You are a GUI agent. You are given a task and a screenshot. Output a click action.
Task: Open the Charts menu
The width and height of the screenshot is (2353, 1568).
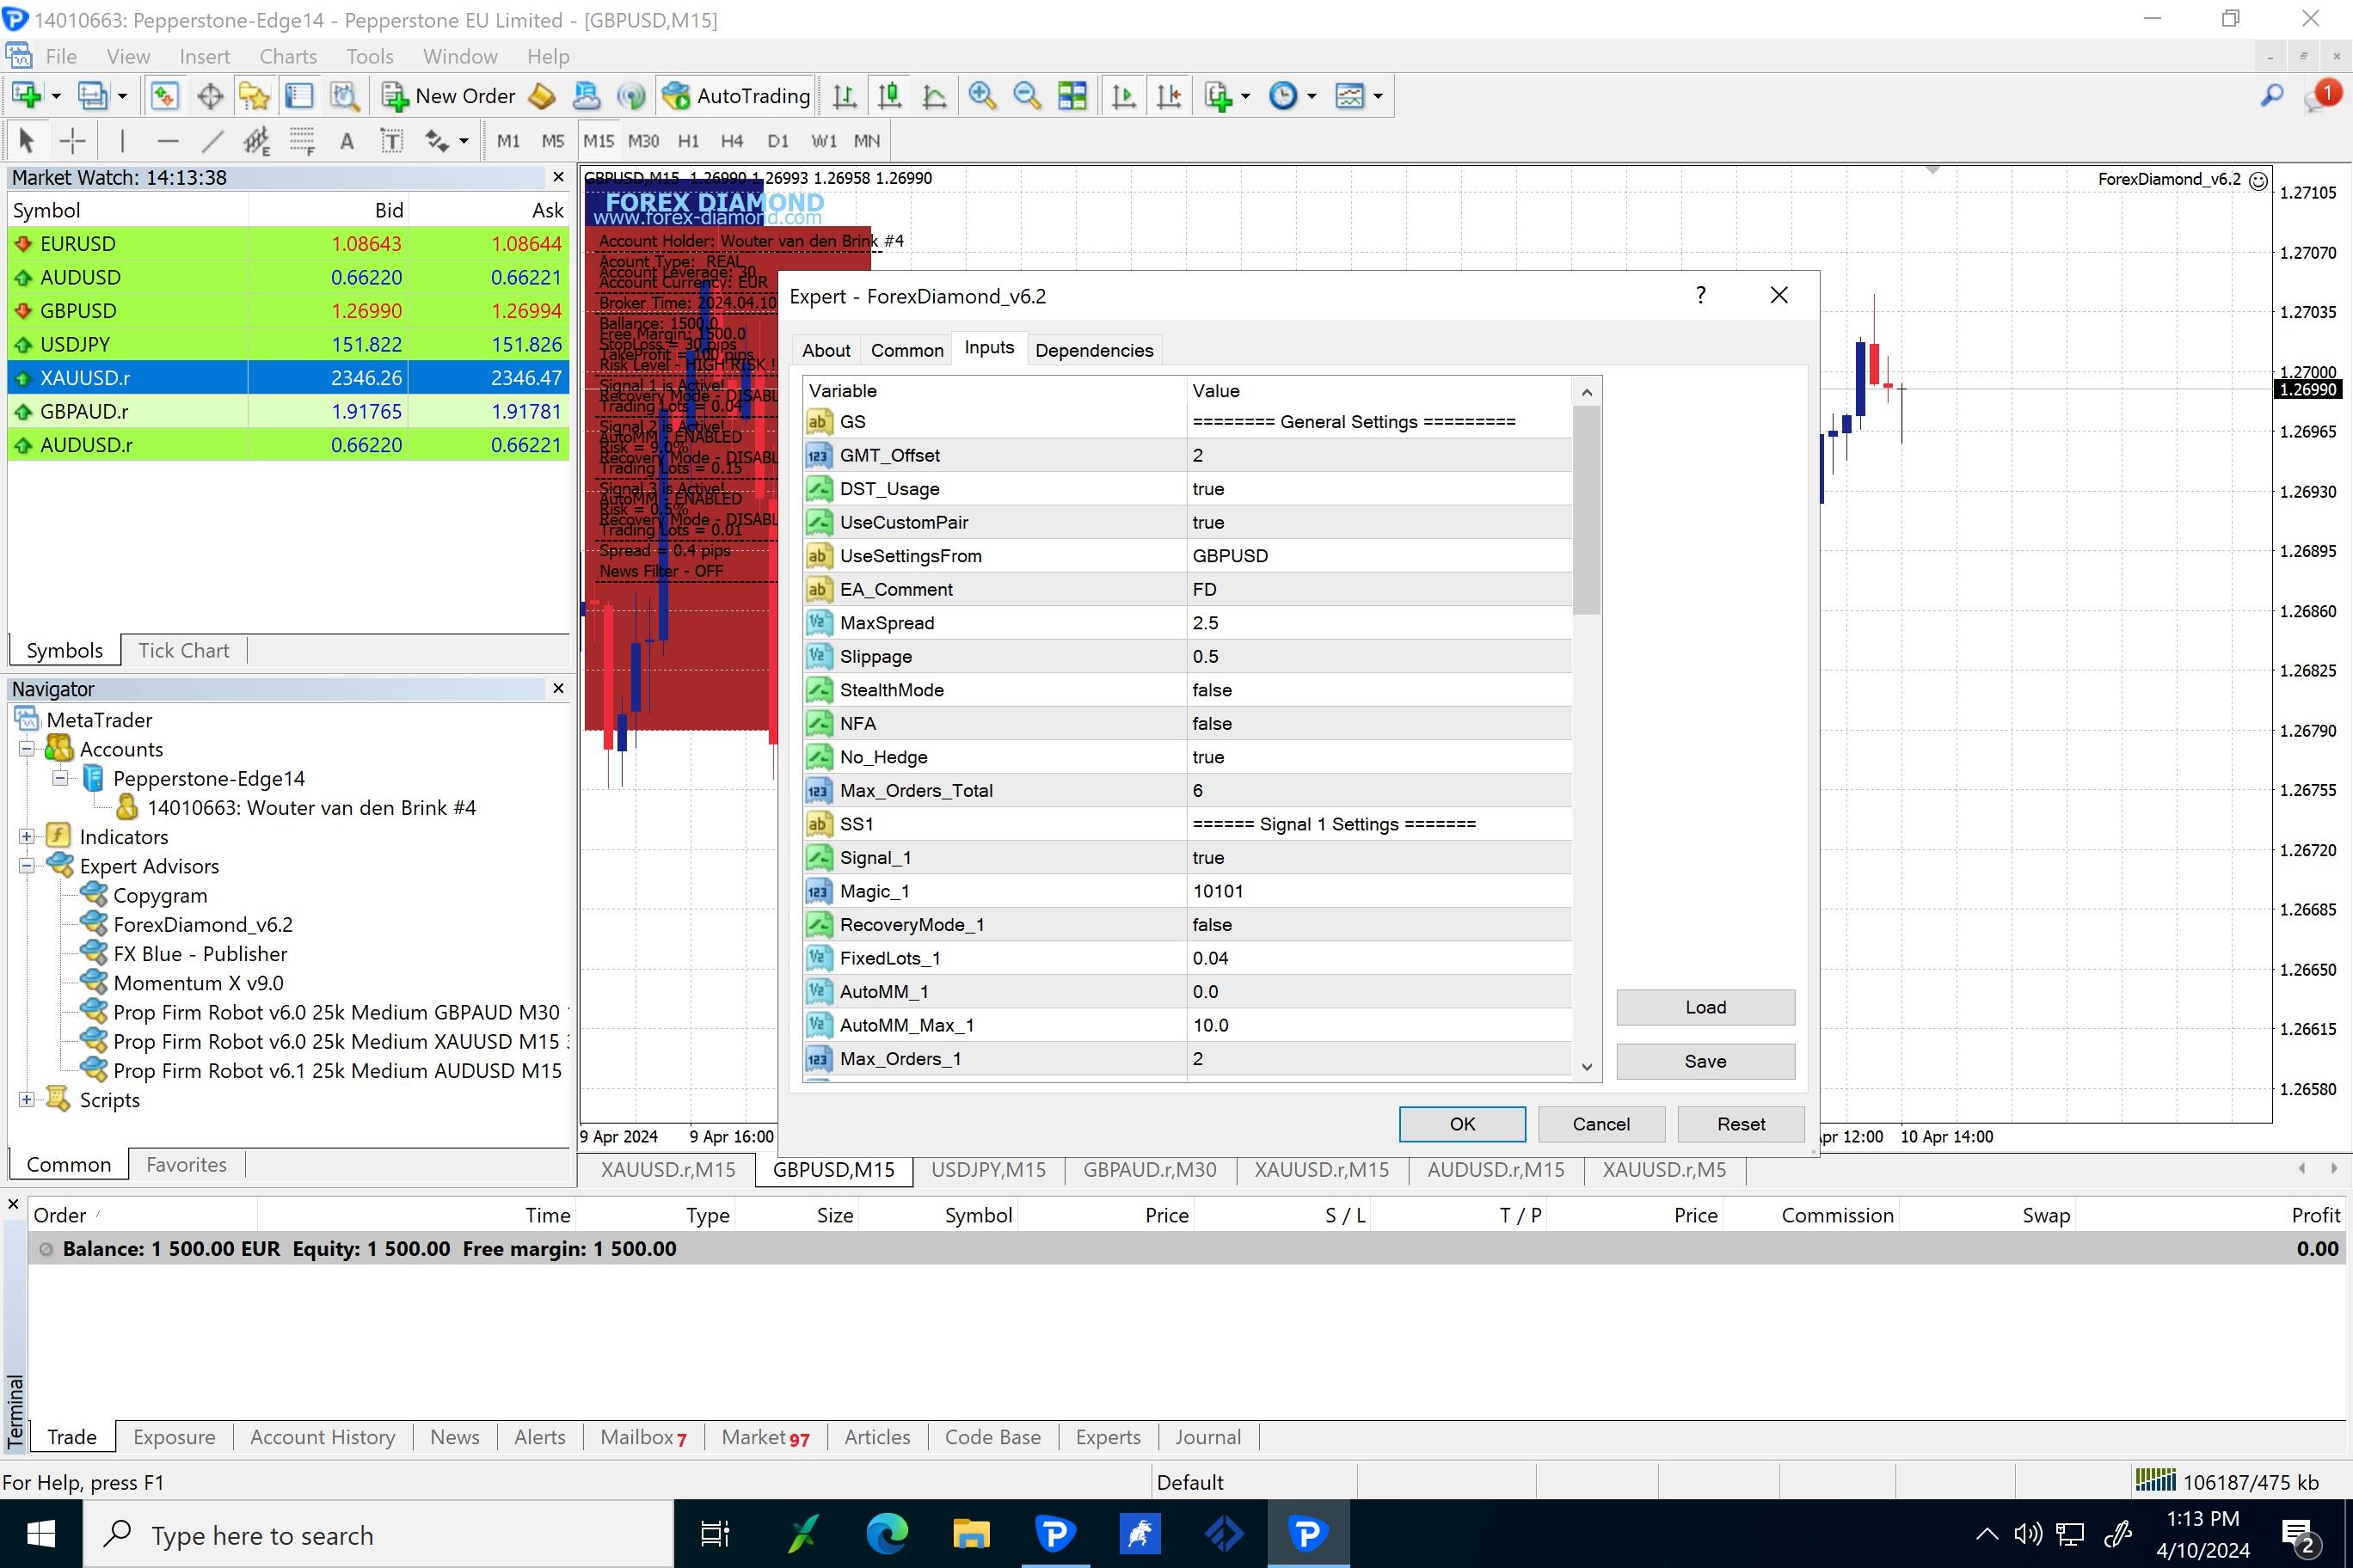pyautogui.click(x=288, y=56)
